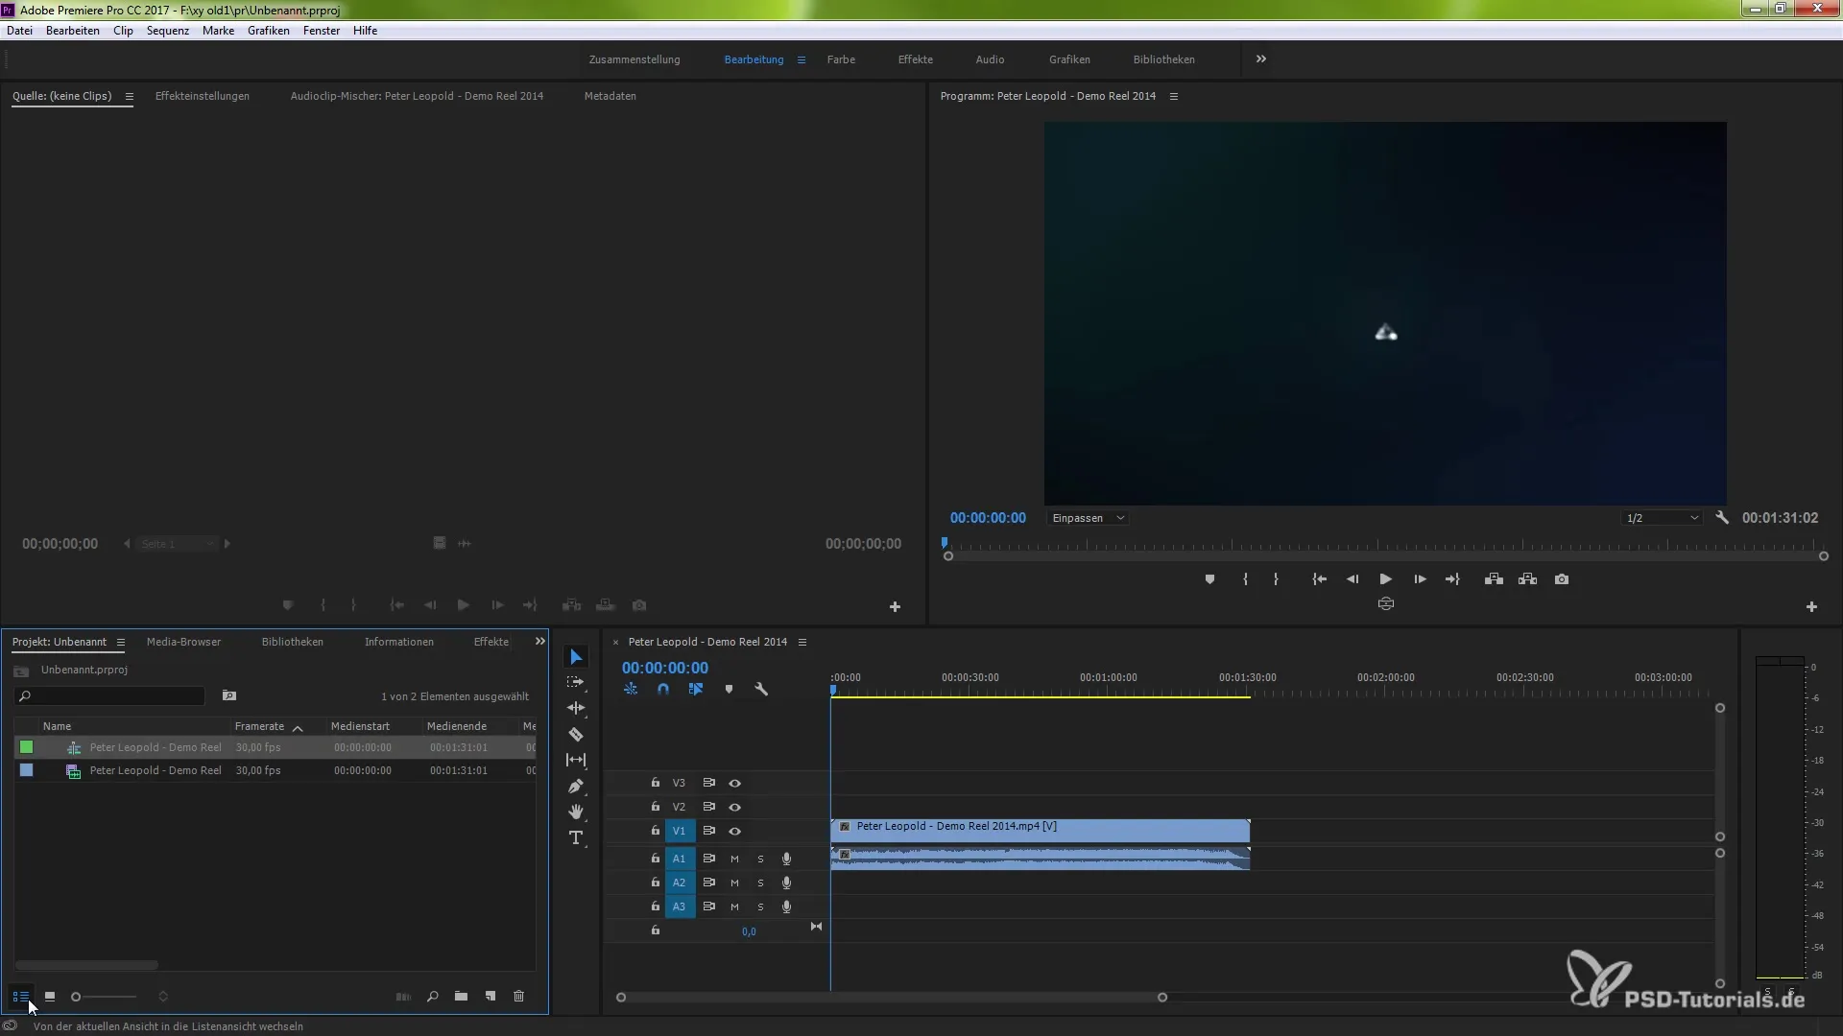Click timeline horizontal zoom scrollbar
This screenshot has height=1036, width=1843.
892,998
